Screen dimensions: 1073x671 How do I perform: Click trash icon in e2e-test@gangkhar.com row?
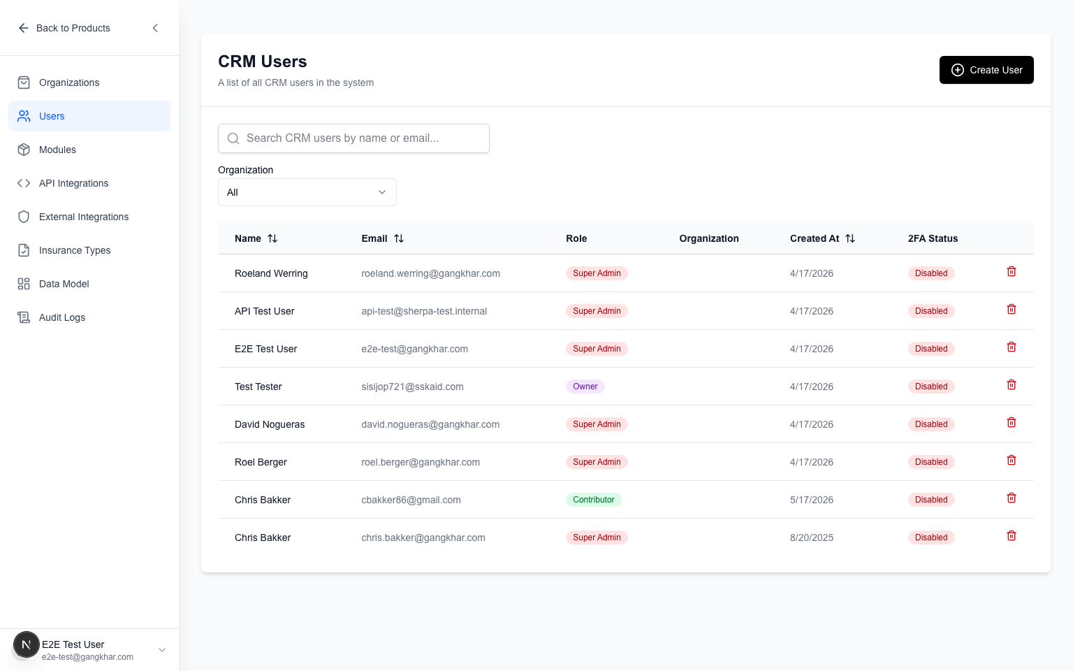pos(1012,347)
